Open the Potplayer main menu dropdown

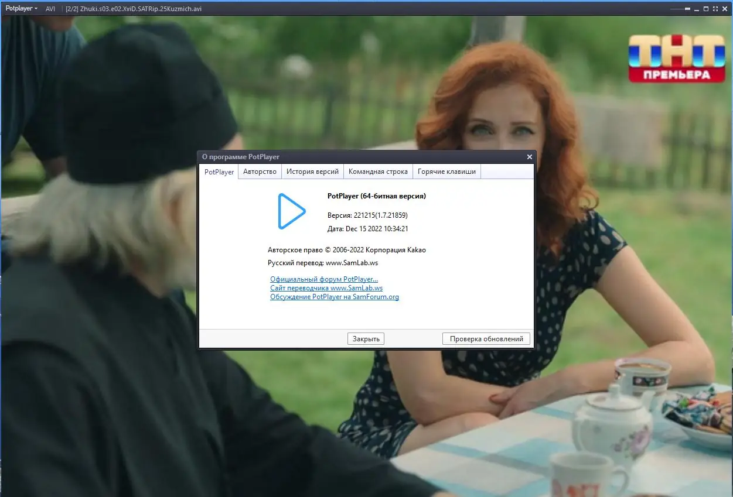click(21, 9)
